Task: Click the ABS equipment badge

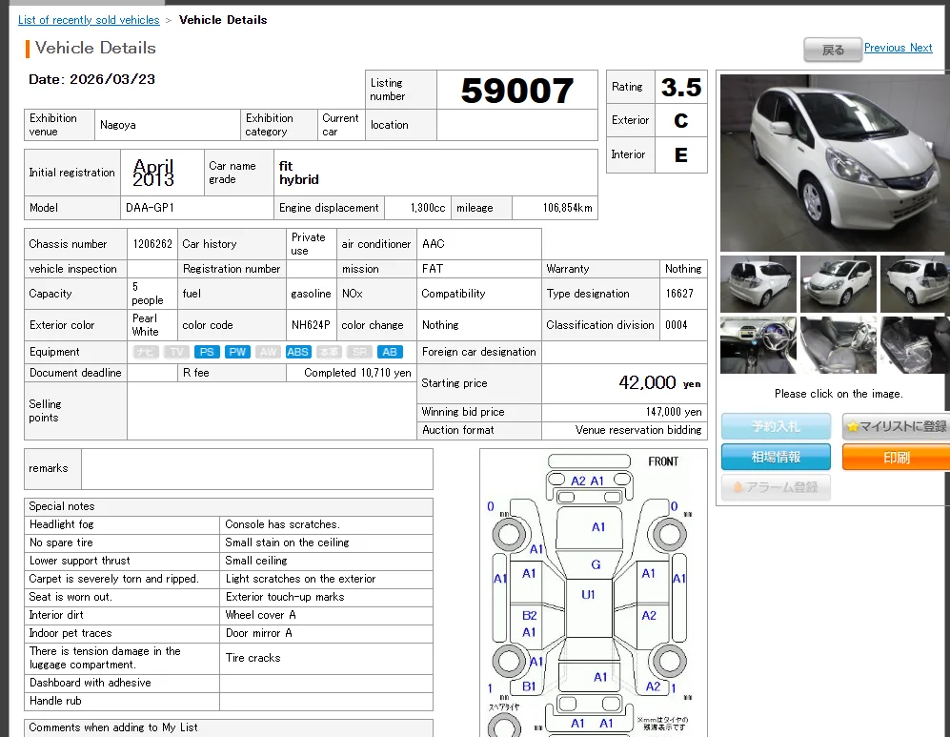Action: 297,352
